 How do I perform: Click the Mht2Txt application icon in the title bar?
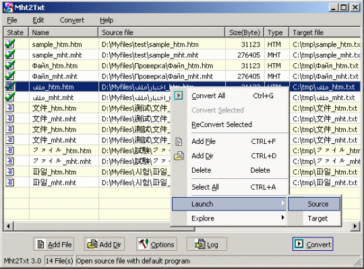coord(9,7)
